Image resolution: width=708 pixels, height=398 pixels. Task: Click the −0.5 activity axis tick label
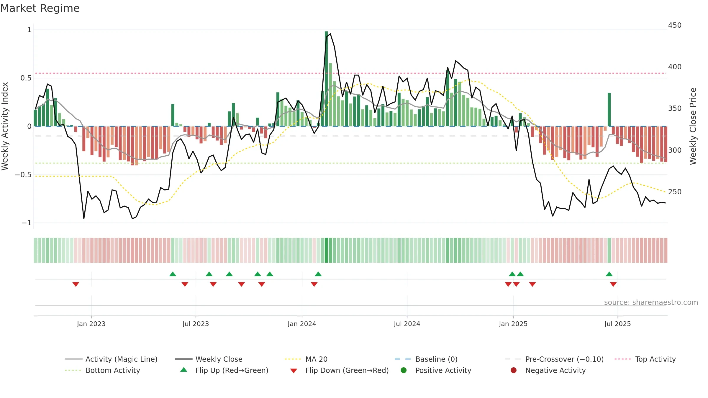click(23, 175)
